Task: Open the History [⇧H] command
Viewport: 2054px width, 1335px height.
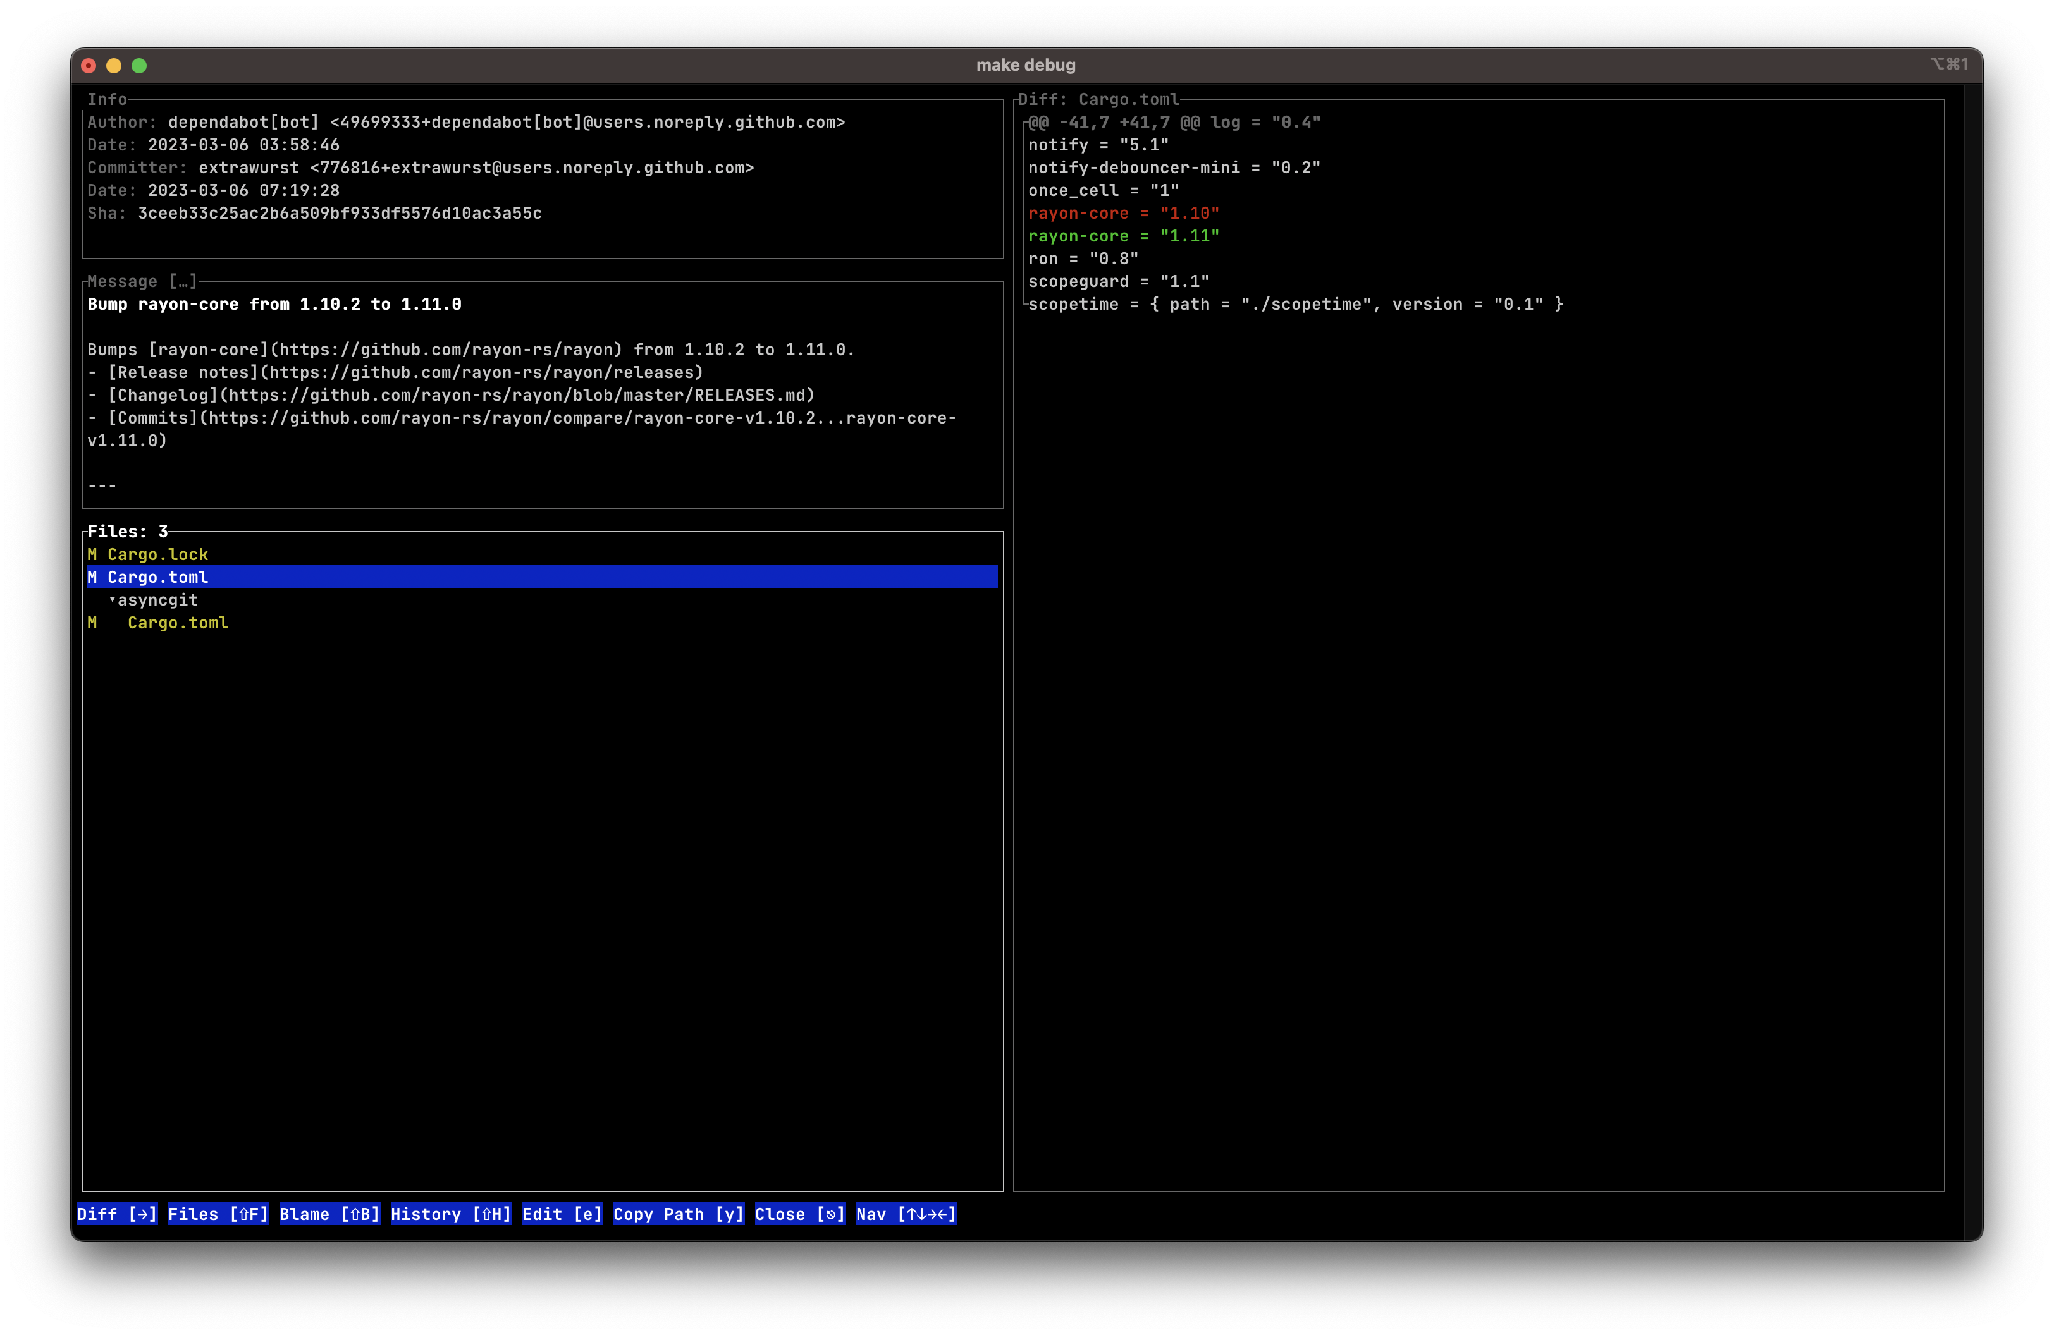Action: 452,1214
